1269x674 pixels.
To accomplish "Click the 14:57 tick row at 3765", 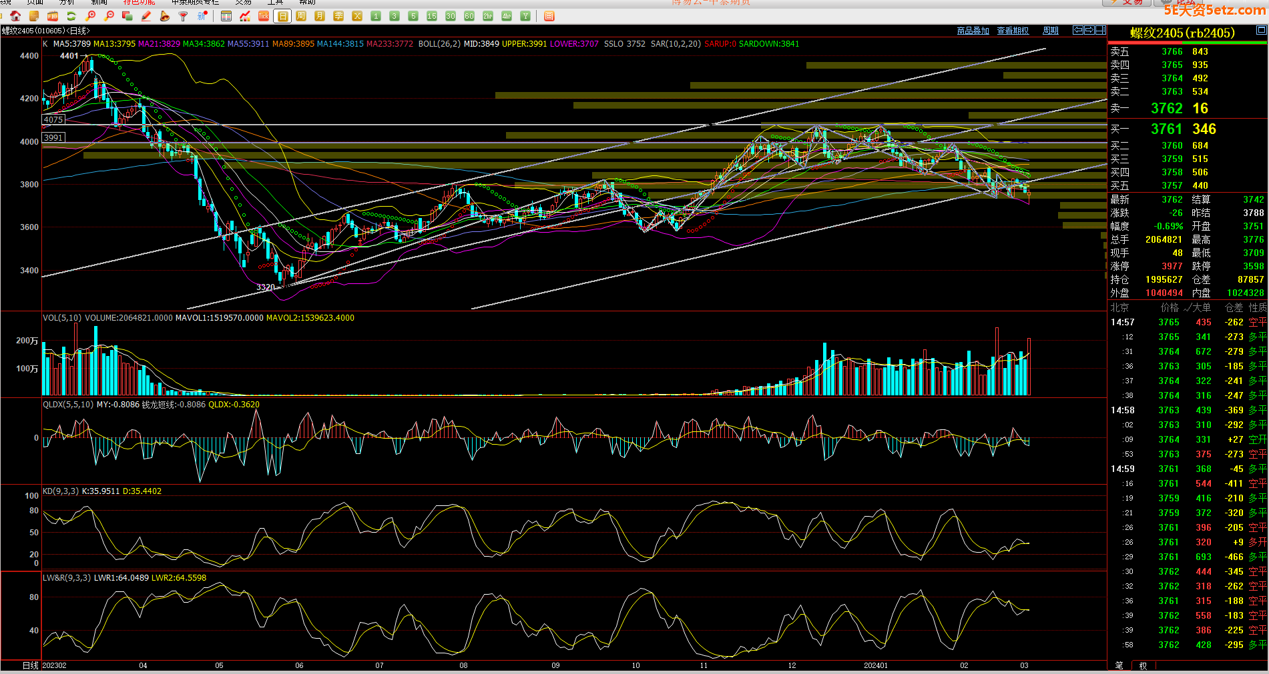I will (1187, 322).
